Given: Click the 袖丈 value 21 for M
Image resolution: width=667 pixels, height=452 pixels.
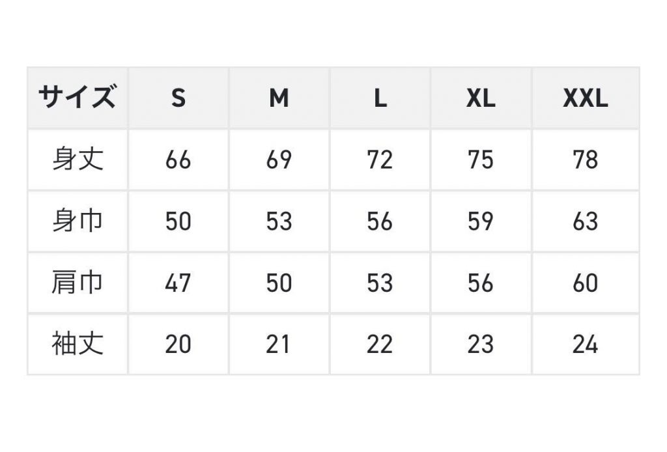Looking at the screenshot, I should (278, 344).
